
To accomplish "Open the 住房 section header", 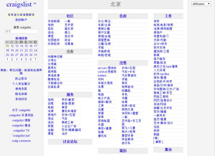I will [x=123, y=16].
